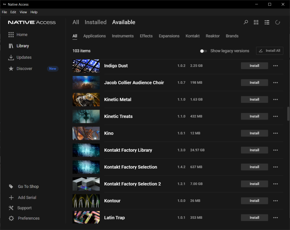
Task: Open Discover in the sidebar
Action: coord(20,68)
